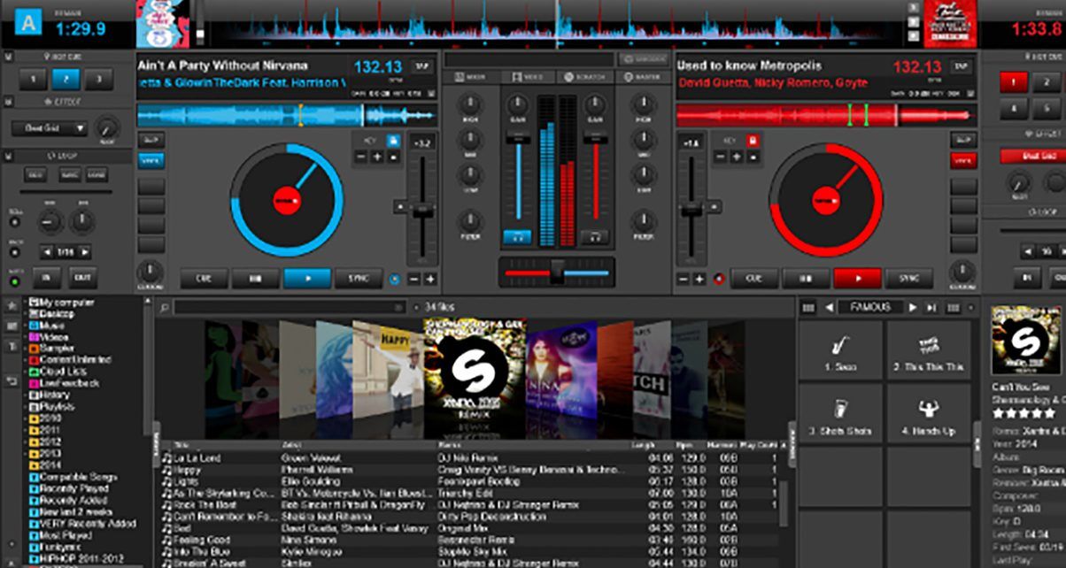
Task: Click the key lock icon on left deck
Action: (393, 141)
